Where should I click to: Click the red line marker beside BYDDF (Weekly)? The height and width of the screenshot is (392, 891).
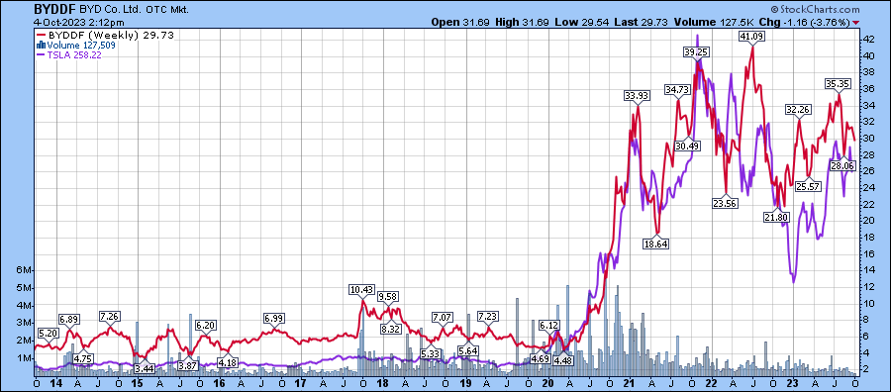pos(41,36)
